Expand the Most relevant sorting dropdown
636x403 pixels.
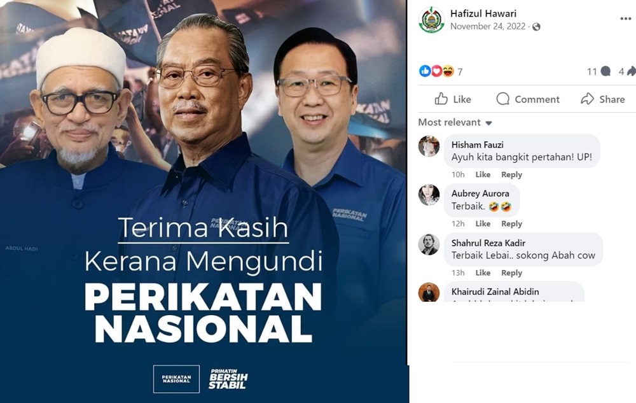455,123
